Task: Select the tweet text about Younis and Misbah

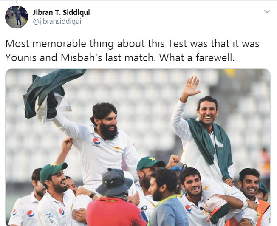Action: pyautogui.click(x=132, y=51)
